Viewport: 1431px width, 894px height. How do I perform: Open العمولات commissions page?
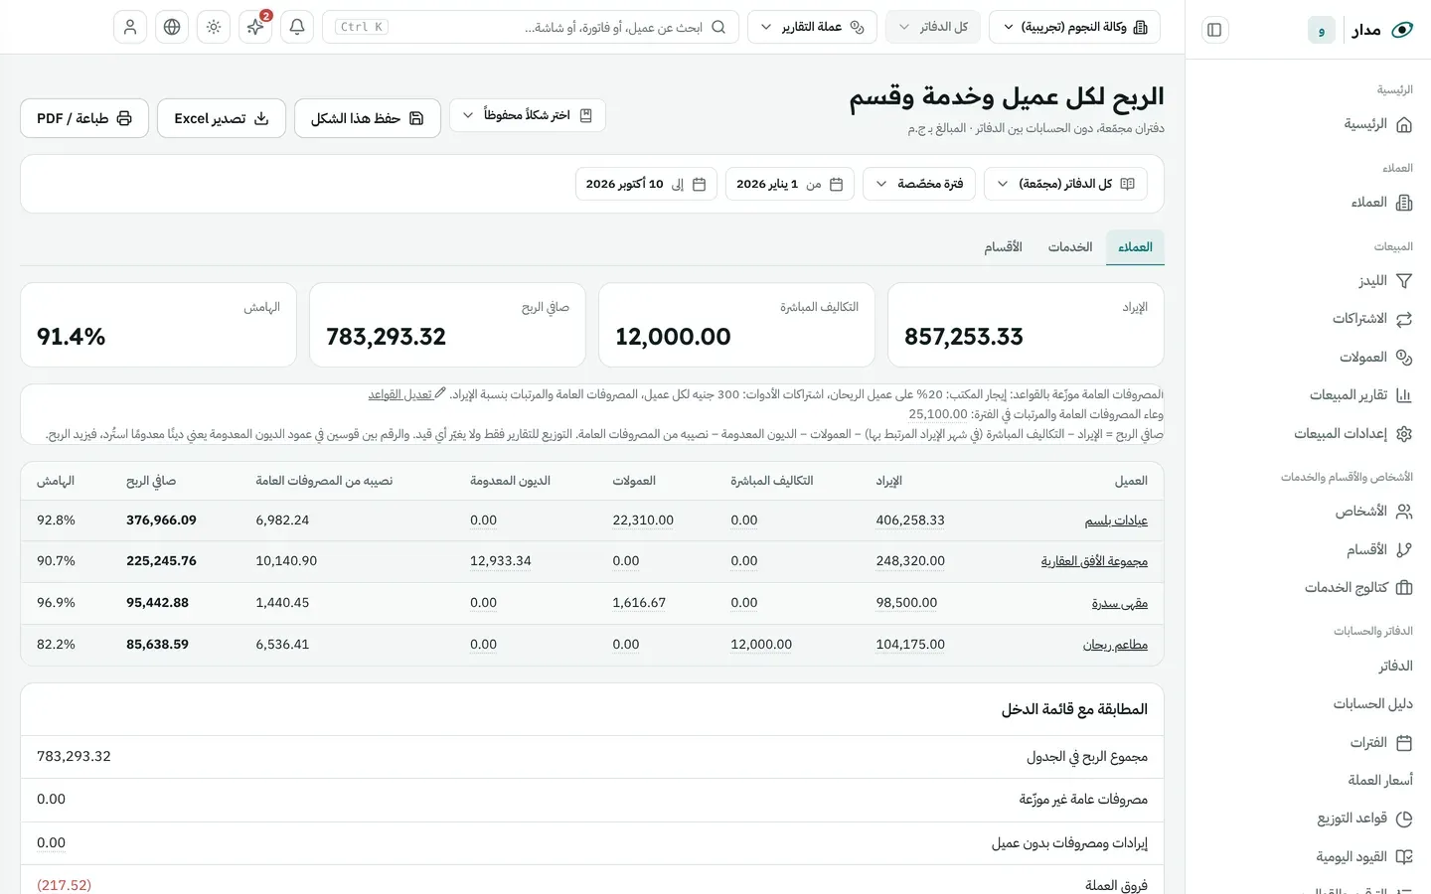click(1375, 357)
